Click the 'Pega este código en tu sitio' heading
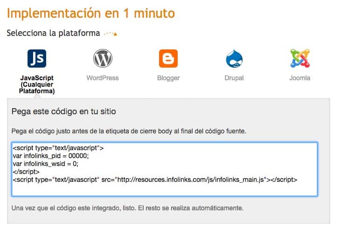 click(64, 111)
